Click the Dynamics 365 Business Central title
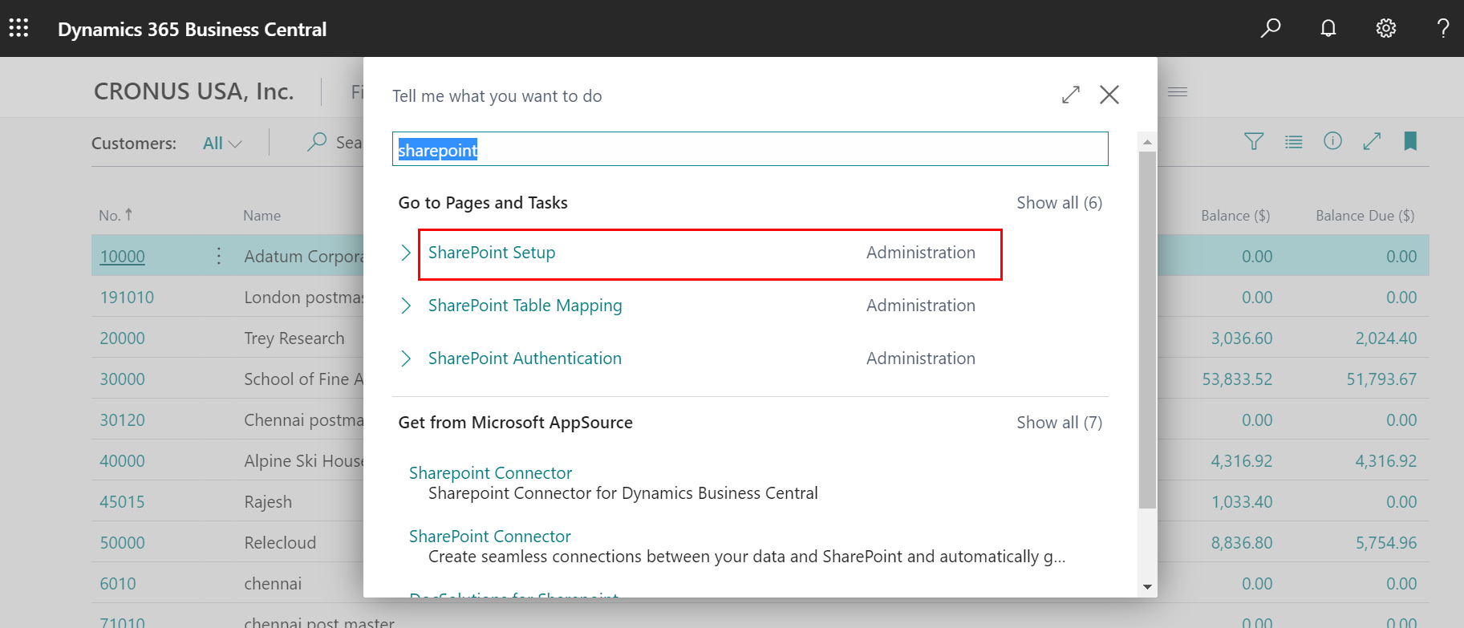The image size is (1464, 628). [x=193, y=30]
